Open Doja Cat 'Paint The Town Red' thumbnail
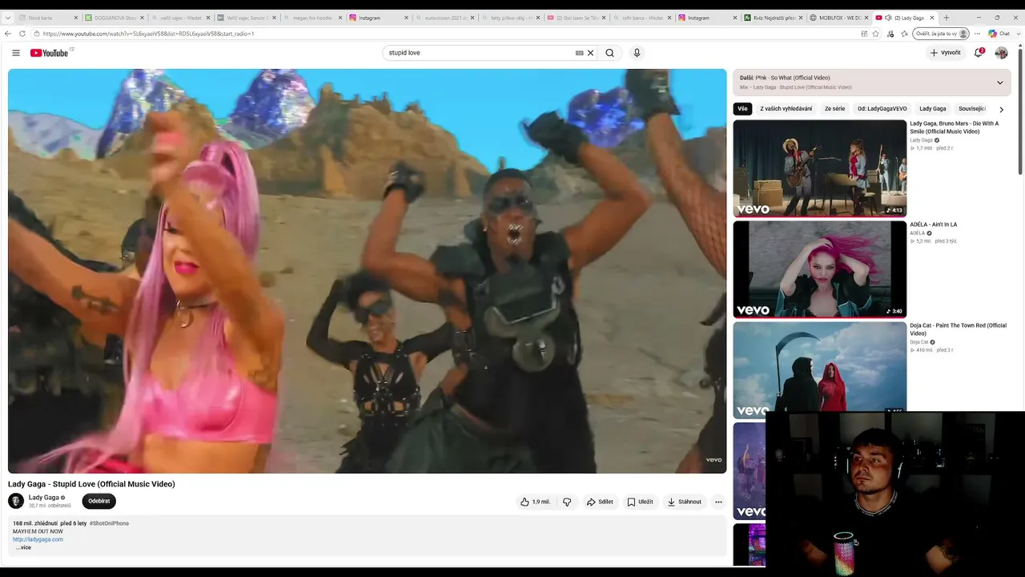This screenshot has width=1025, height=577. (x=820, y=369)
